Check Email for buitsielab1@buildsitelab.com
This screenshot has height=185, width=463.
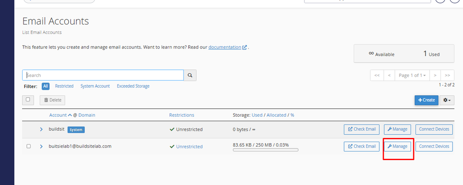tap(362, 146)
